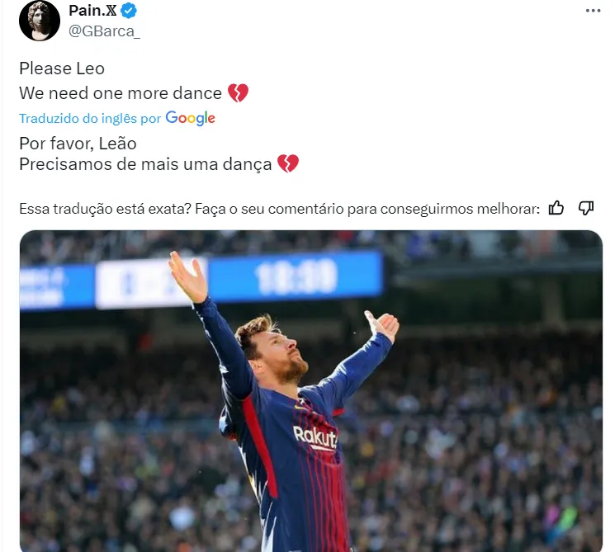Image resolution: width=615 pixels, height=552 pixels.
Task: Open the three-dot more options menu
Action: click(x=594, y=11)
